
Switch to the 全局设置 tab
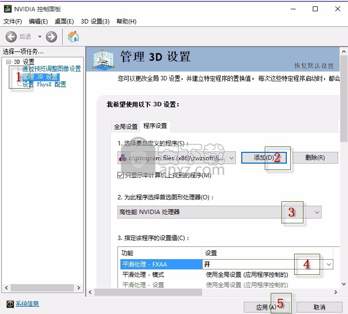pos(126,126)
